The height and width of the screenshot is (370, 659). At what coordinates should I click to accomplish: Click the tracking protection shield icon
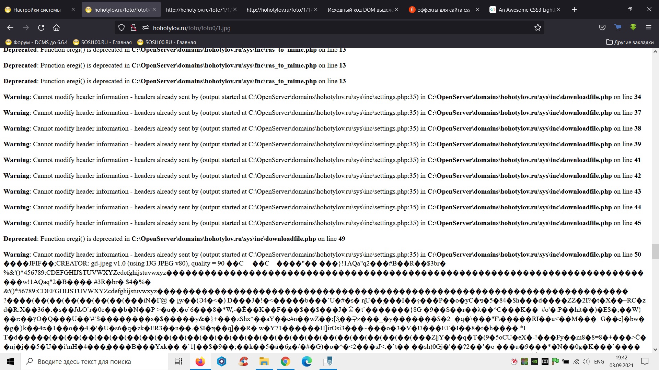pos(122,28)
